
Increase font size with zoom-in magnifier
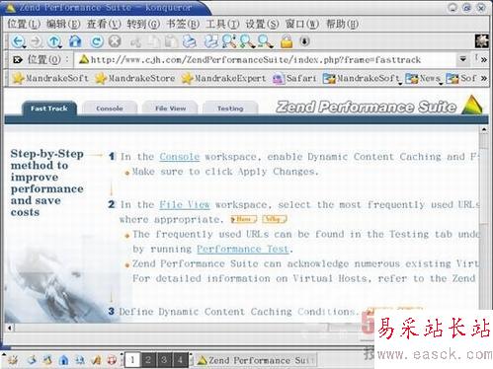pos(247,41)
